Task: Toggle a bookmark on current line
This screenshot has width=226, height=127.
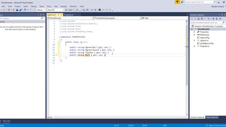Action: pyautogui.click(x=100, y=10)
